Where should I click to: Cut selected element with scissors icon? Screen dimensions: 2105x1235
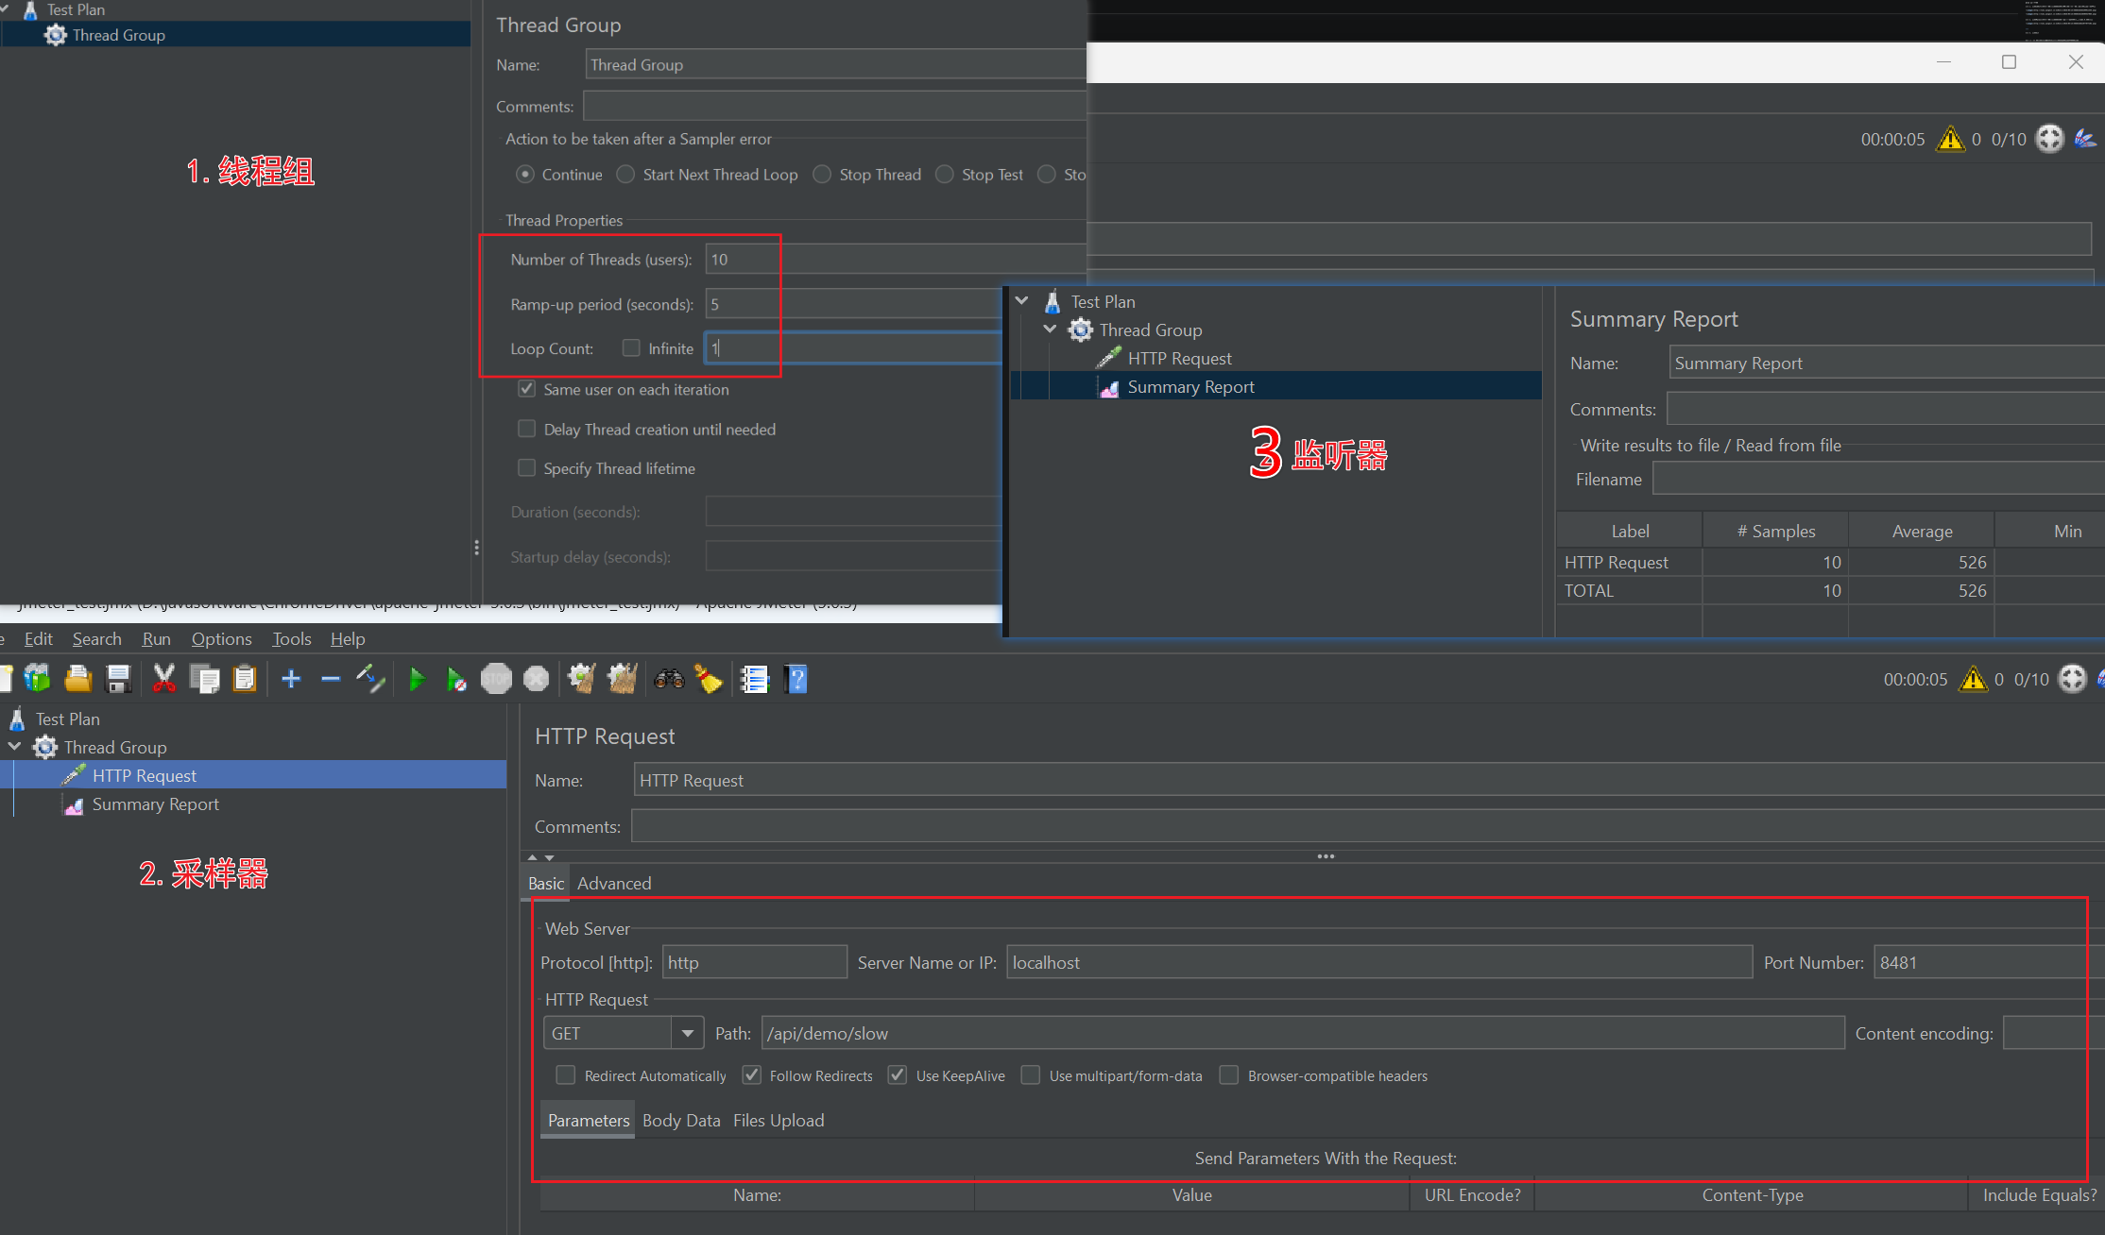click(164, 678)
